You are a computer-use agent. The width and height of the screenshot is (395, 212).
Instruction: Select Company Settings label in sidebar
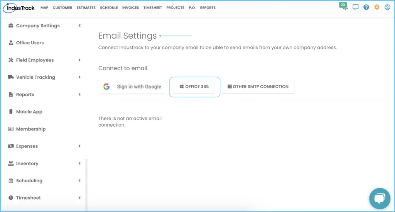[38, 25]
